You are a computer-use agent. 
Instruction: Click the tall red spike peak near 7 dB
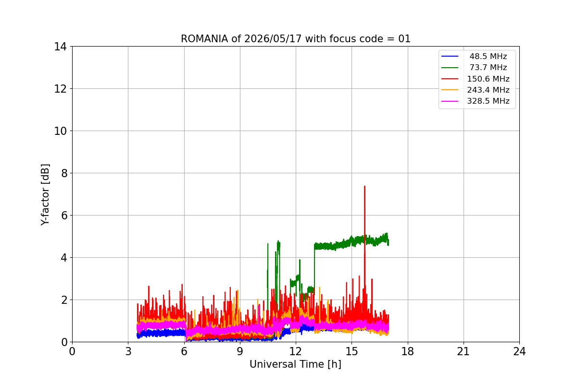364,187
